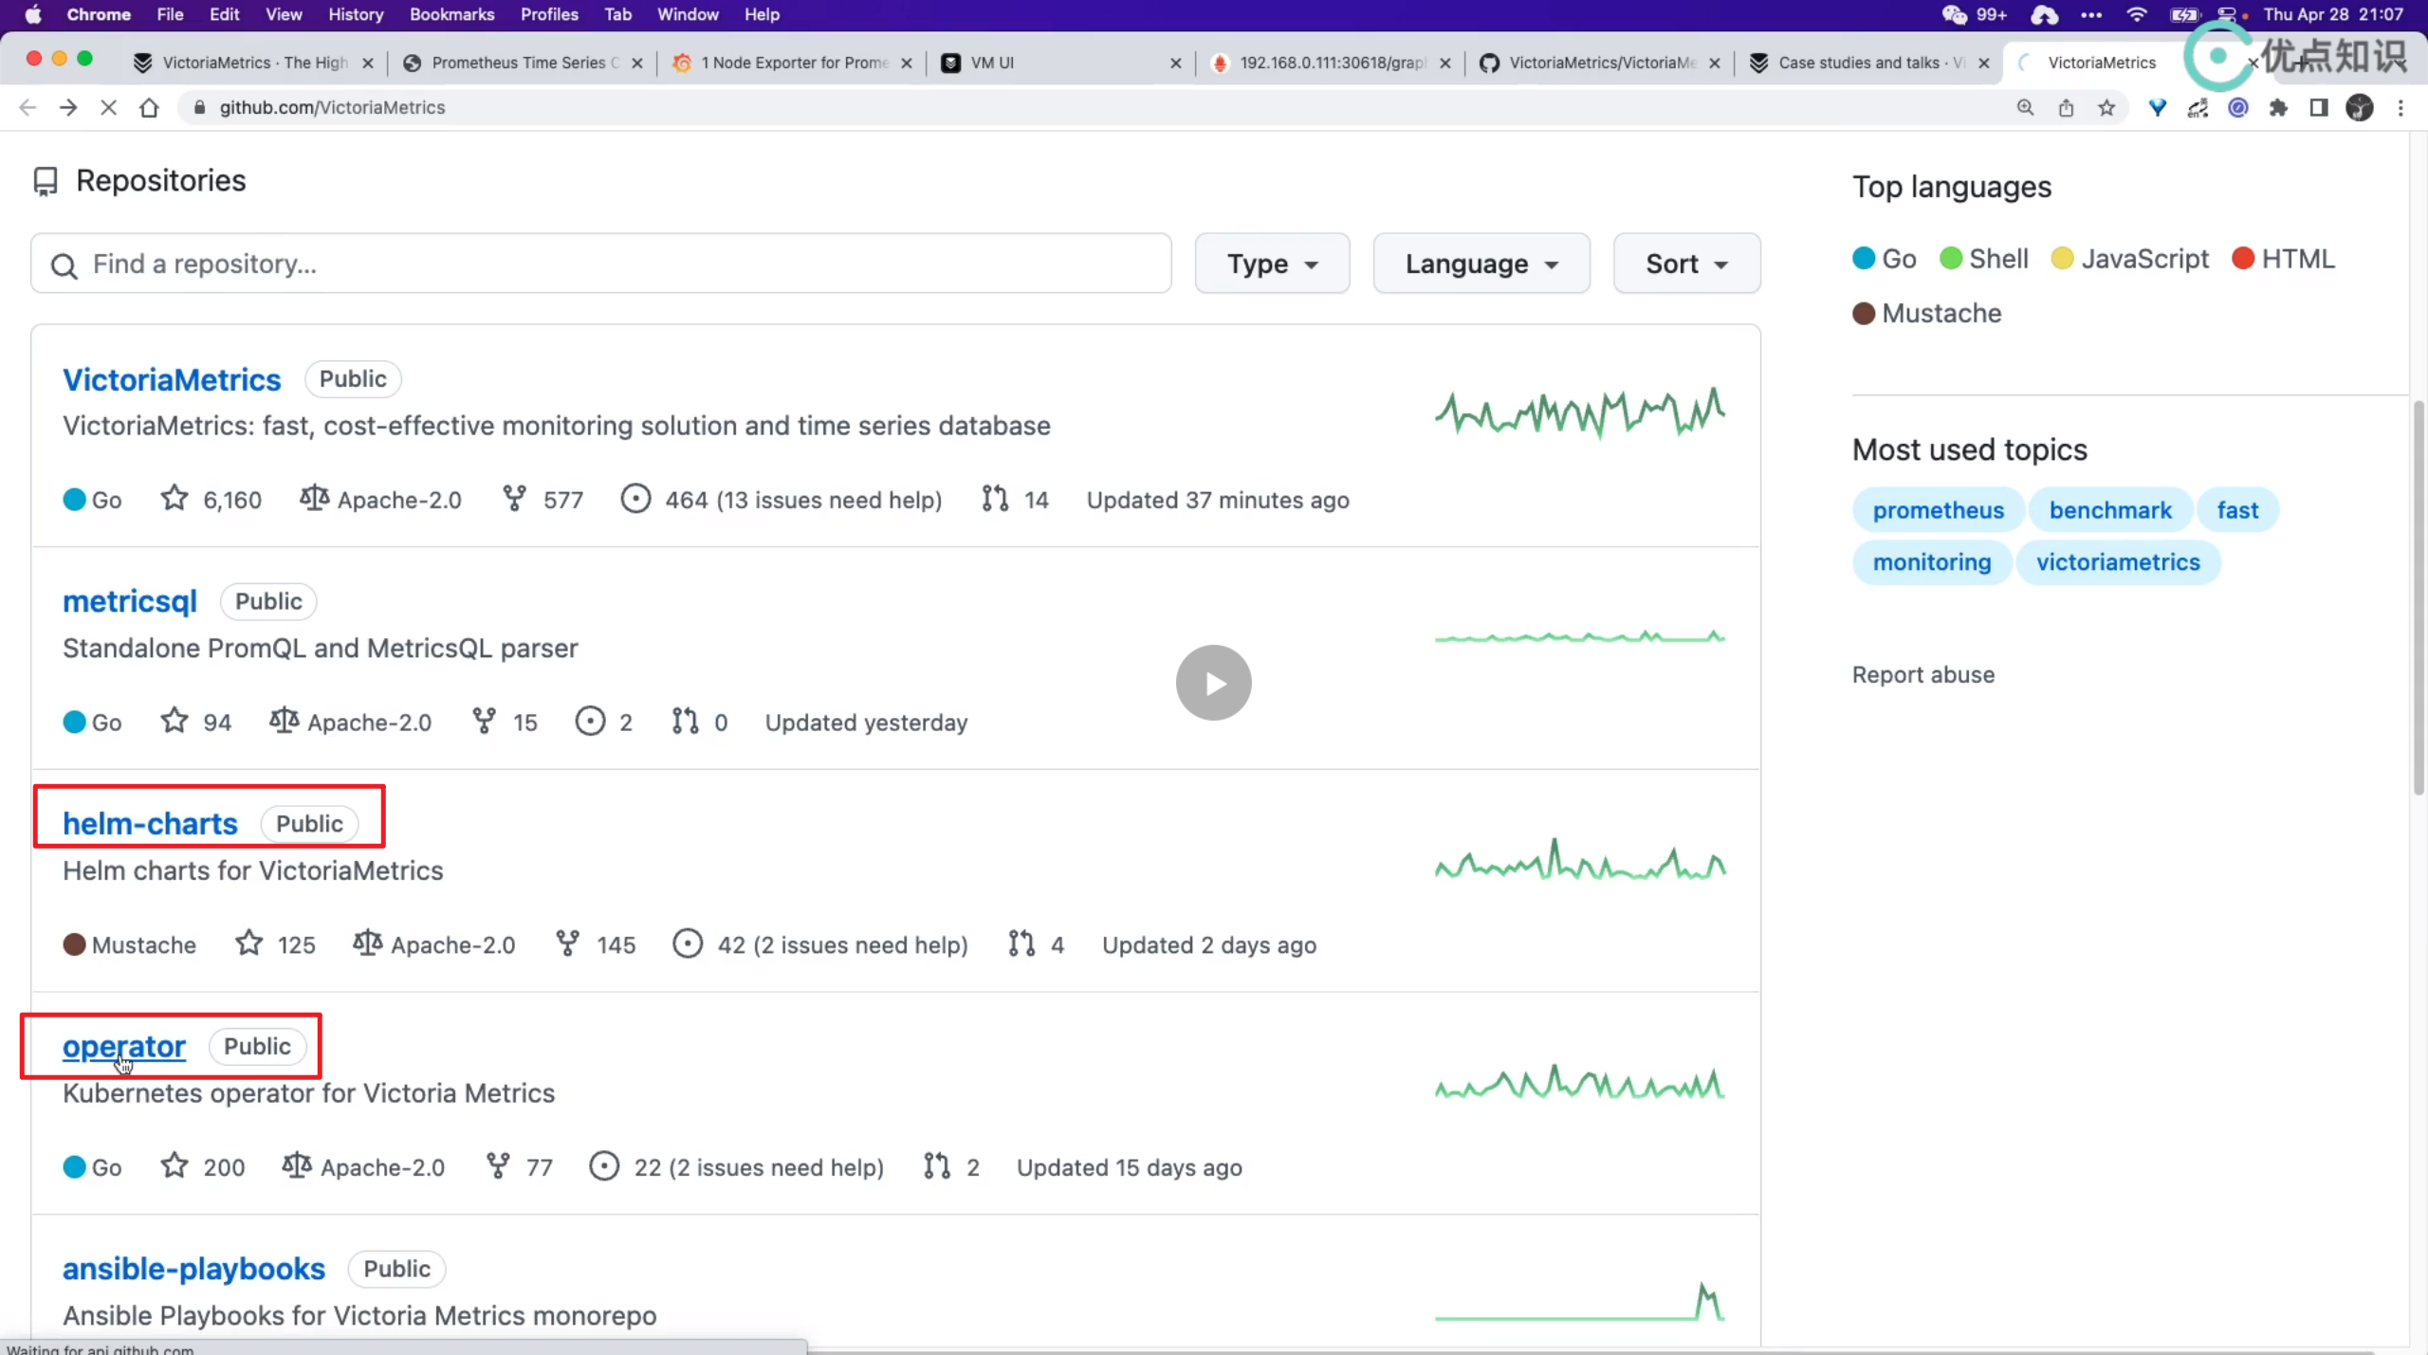The width and height of the screenshot is (2428, 1355).
Task: Open the Chrome three-dot menu
Action: (2400, 108)
